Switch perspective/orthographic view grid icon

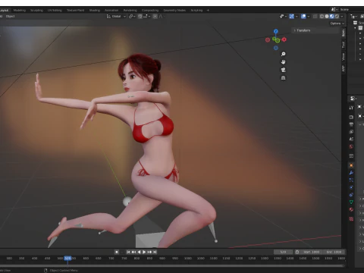pos(283,78)
